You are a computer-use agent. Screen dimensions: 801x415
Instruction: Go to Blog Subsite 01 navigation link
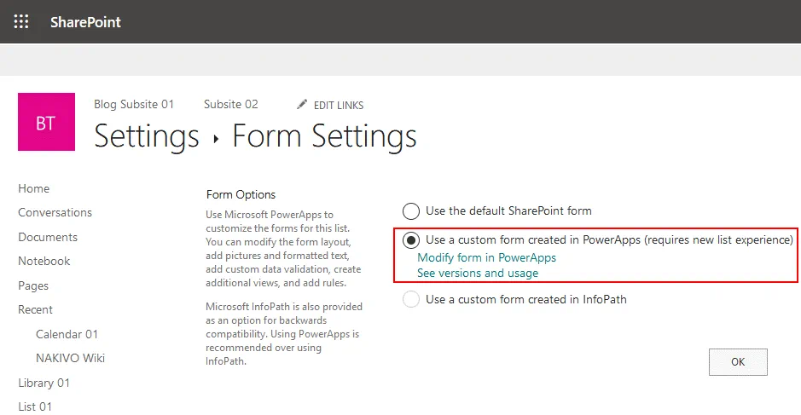point(134,104)
